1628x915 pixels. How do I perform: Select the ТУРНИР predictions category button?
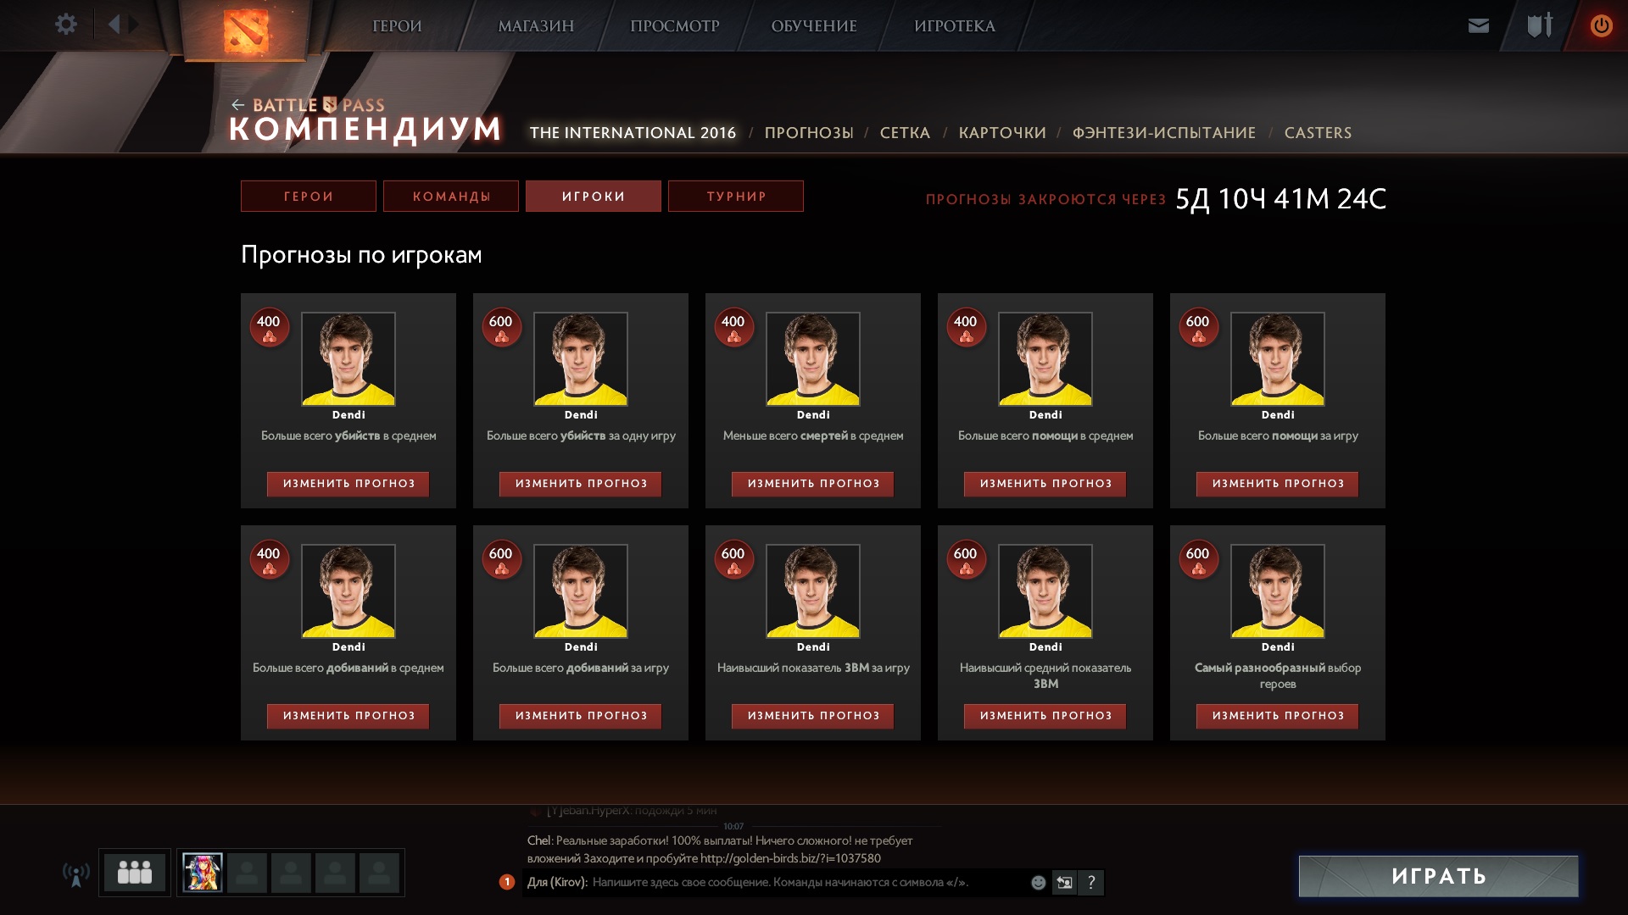pos(736,197)
